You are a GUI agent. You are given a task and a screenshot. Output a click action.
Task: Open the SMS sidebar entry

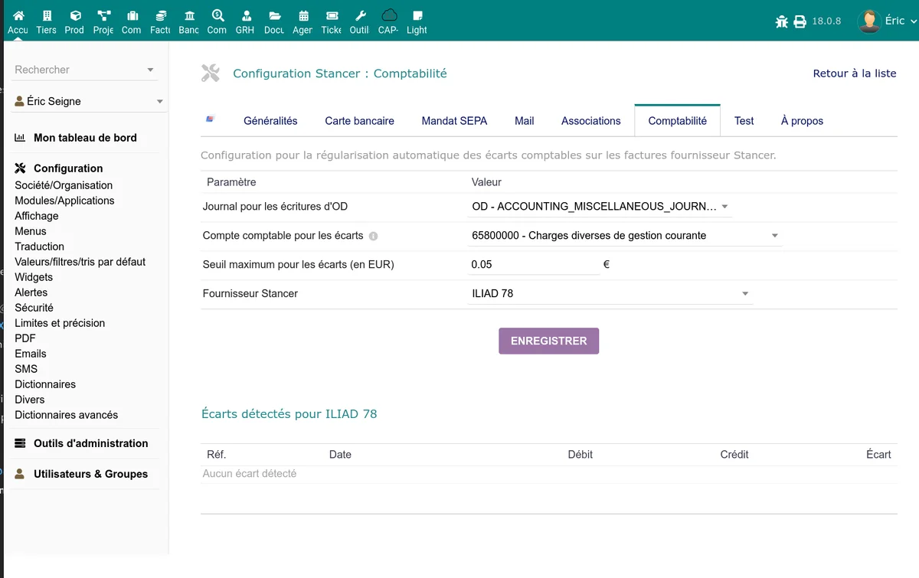pos(26,369)
